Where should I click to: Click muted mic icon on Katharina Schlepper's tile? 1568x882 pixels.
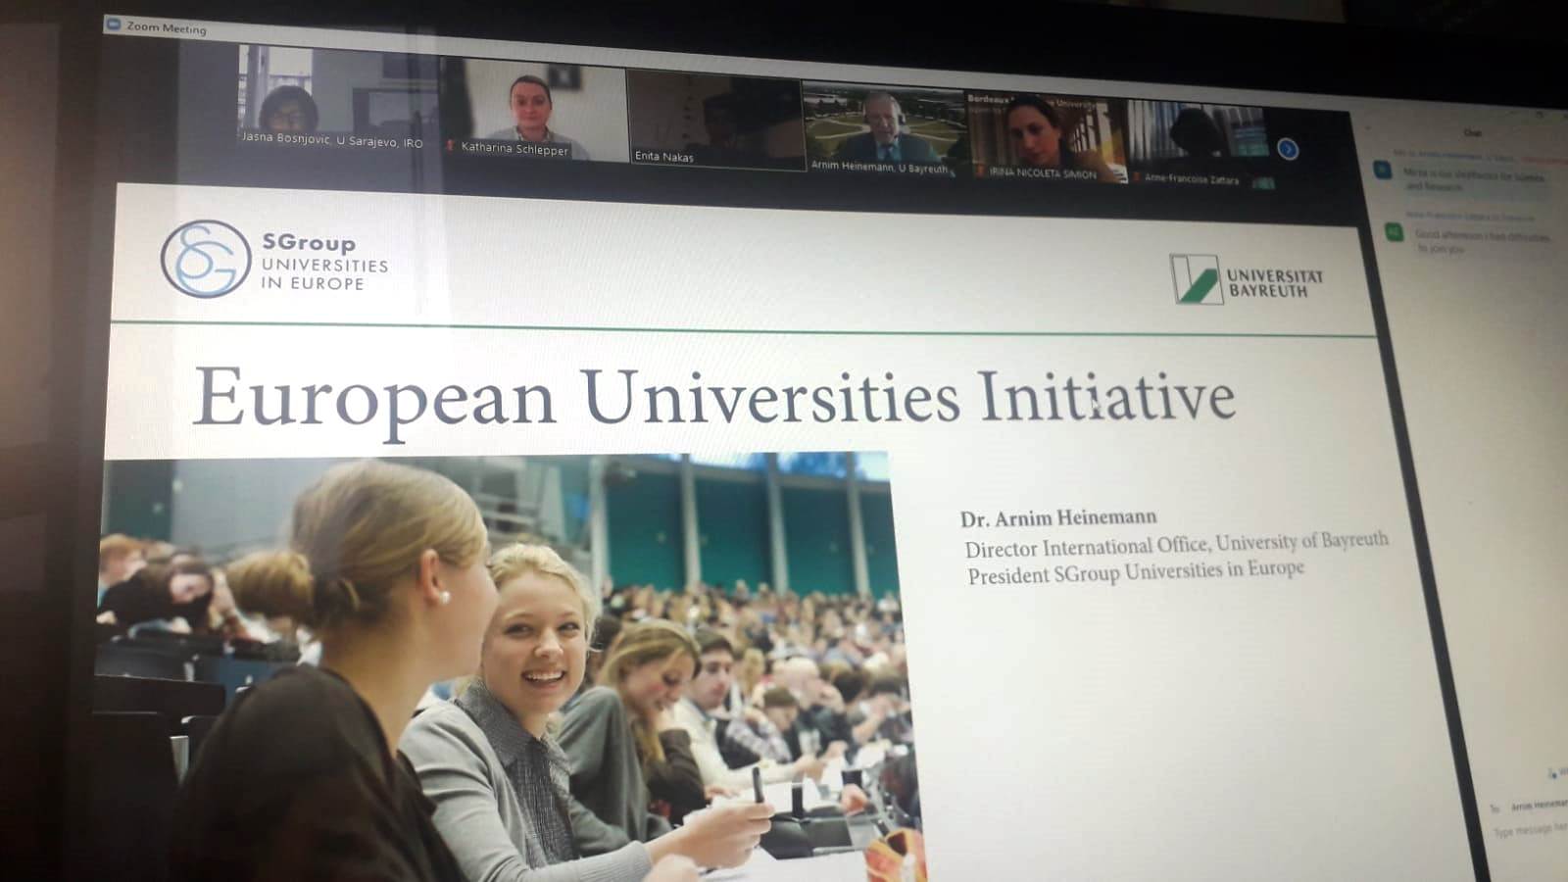tap(450, 146)
